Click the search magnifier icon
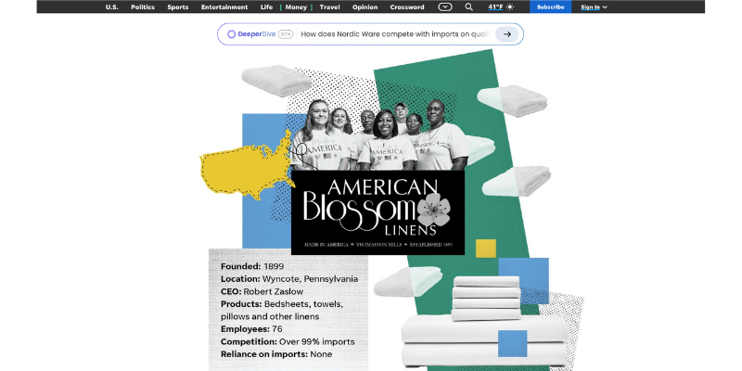This screenshot has height=371, width=742. 468,6
